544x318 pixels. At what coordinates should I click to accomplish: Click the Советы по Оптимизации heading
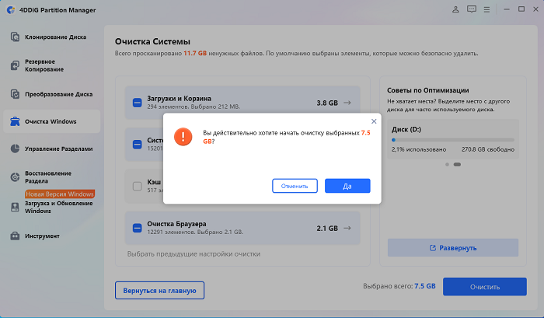coord(427,90)
